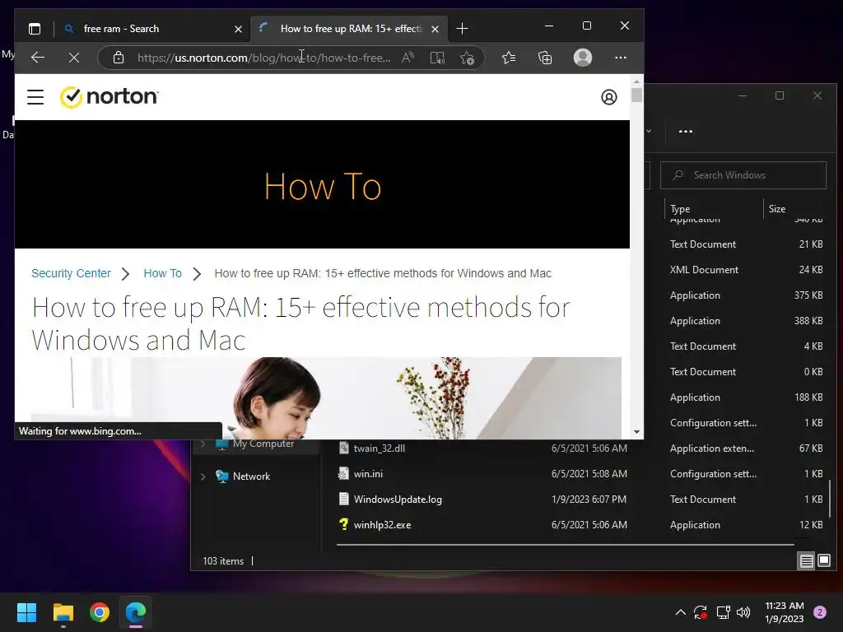Screen dimensions: 843x632
Task: Select the 'How to free up RAM' tab
Action: coord(349,29)
